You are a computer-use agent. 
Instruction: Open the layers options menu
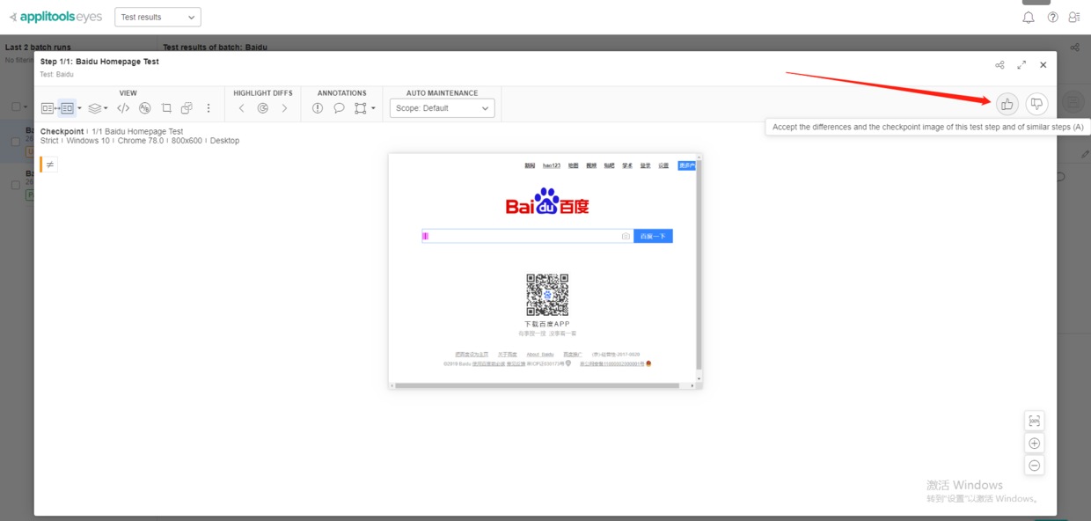coord(98,108)
